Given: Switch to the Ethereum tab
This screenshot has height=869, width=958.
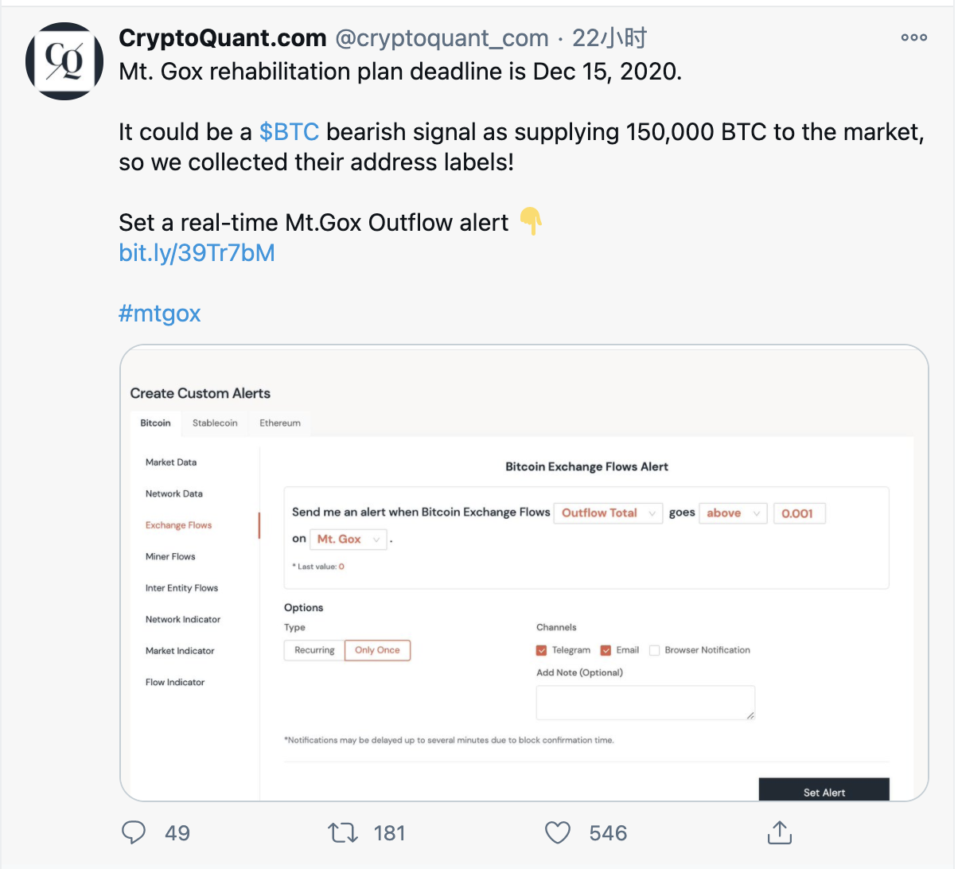Looking at the screenshot, I should point(280,423).
